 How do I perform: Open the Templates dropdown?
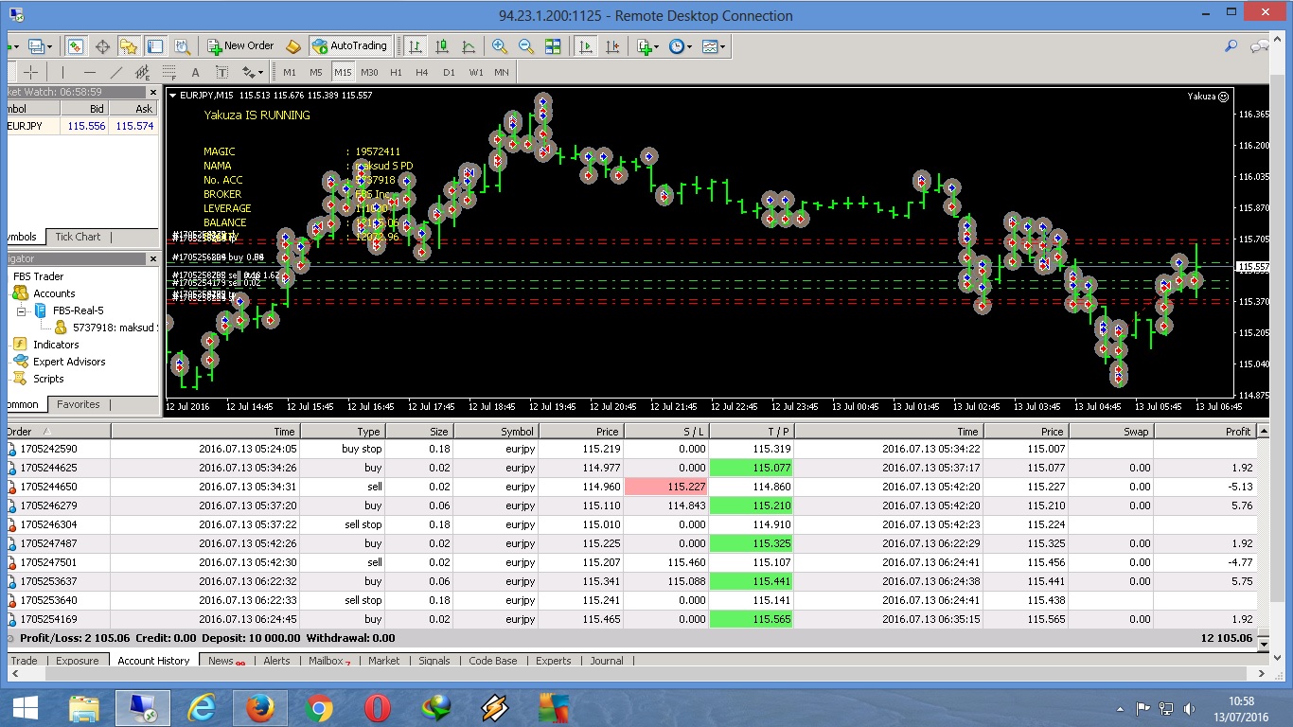[x=714, y=45]
